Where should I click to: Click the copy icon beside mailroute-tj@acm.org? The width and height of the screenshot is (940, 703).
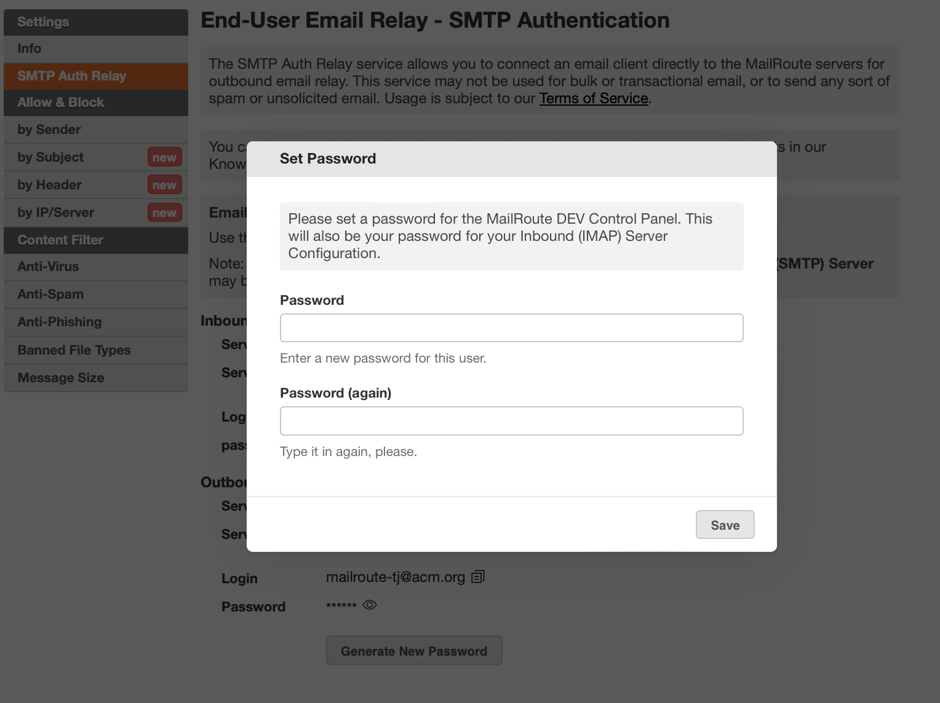478,576
